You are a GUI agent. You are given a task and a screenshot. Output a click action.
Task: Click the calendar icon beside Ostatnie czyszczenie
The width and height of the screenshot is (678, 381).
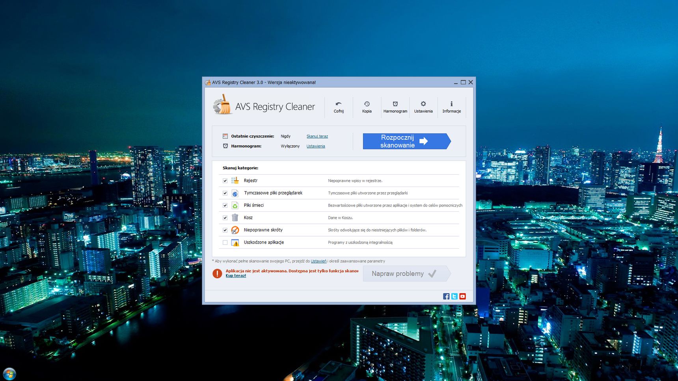pyautogui.click(x=225, y=136)
